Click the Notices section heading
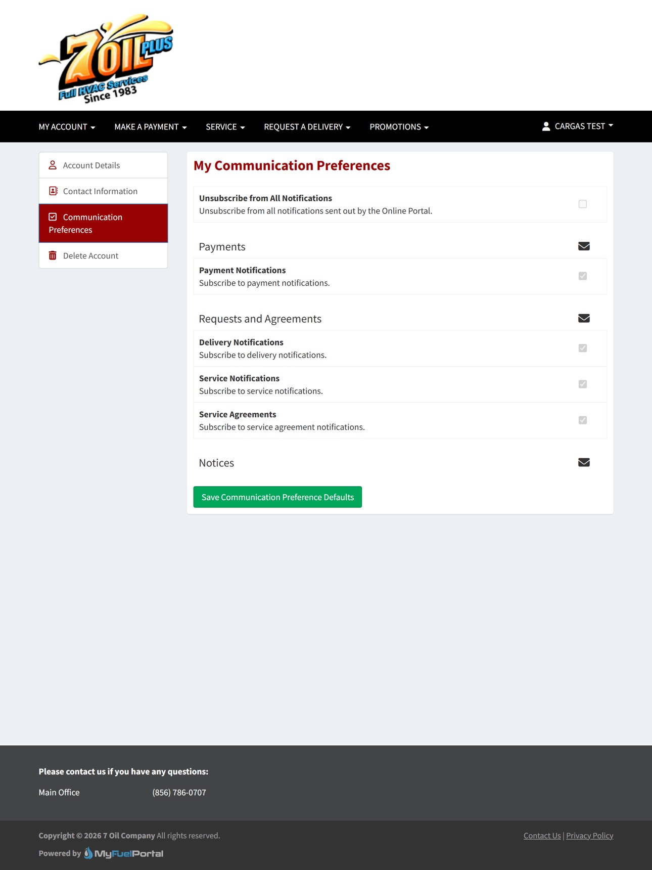 tap(216, 463)
